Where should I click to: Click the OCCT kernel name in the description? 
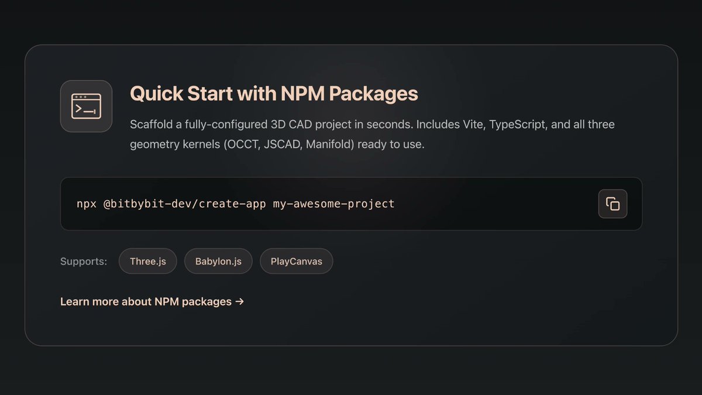[240, 144]
